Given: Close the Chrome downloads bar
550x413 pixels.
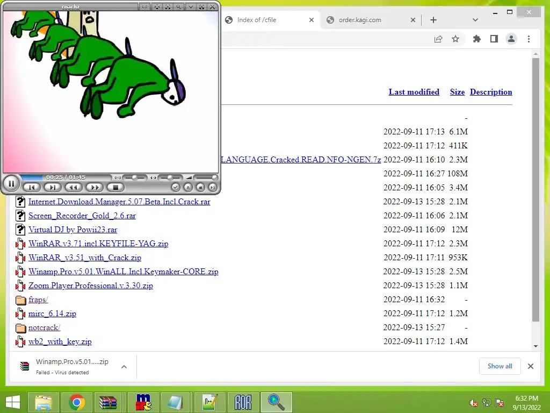Looking at the screenshot, I should [x=530, y=366].
